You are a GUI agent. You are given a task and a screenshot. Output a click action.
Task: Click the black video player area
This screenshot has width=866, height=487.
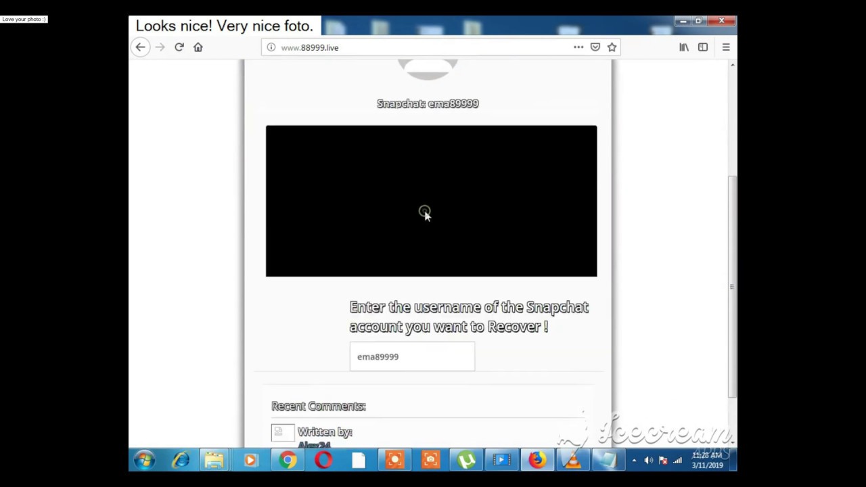431,201
